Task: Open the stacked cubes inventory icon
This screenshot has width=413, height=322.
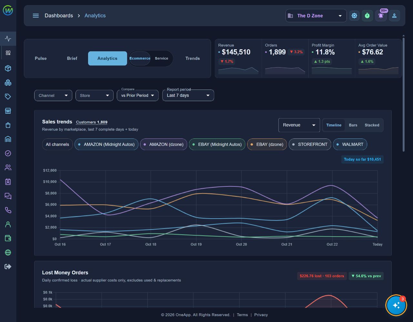Action: click(8, 82)
